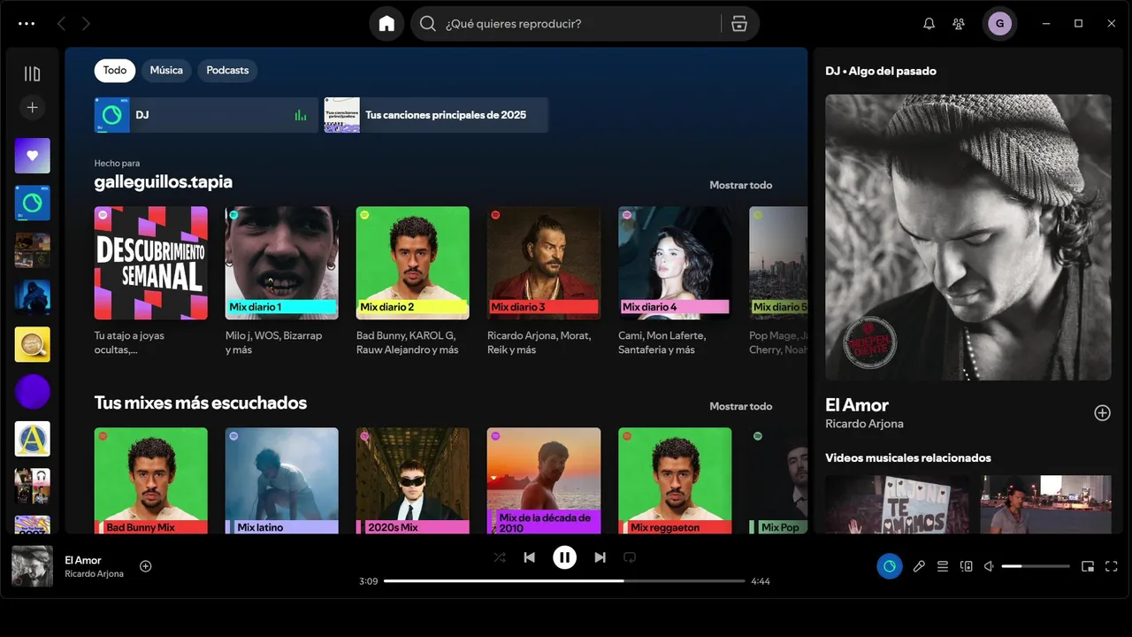Toggle the Queue view
Screen dimensions: 1132x637
pos(943,566)
